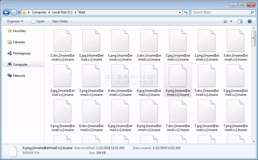This screenshot has height=160, width=258.
Task: Toggle the preview pane button
Action: pos(240,21)
